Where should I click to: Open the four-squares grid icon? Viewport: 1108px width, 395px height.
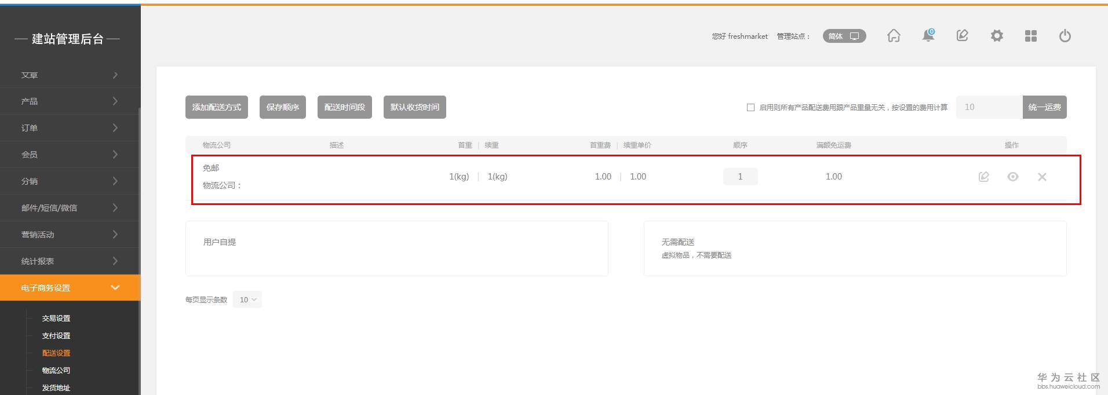[1031, 36]
